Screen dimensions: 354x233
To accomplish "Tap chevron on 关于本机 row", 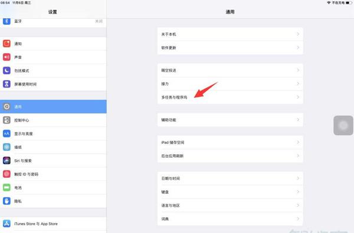I will 298,34.
